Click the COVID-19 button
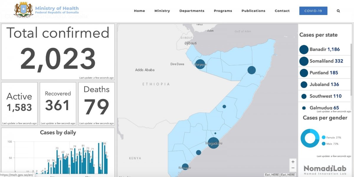The width and height of the screenshot is (354, 177). pos(313,11)
